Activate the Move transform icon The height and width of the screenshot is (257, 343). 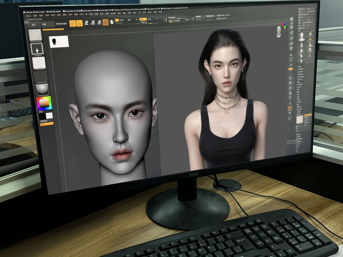pyautogui.click(x=87, y=23)
